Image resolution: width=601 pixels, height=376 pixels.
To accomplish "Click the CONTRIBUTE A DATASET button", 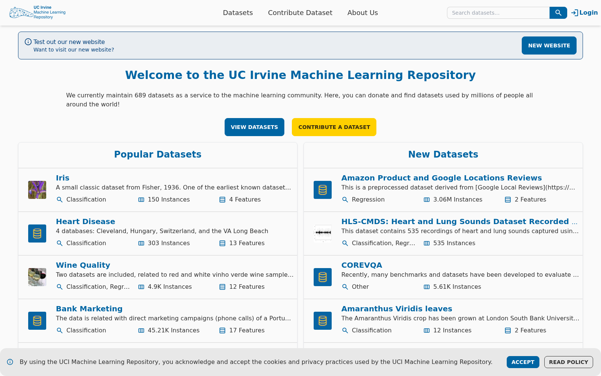I will (x=334, y=127).
